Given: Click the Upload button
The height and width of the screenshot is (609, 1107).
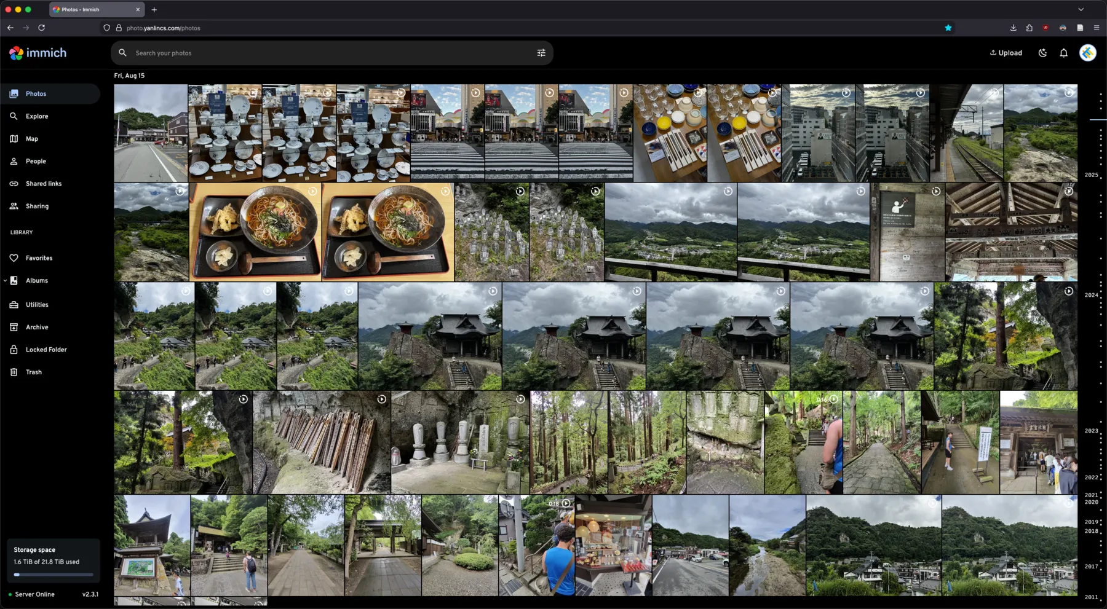Looking at the screenshot, I should (x=1006, y=53).
